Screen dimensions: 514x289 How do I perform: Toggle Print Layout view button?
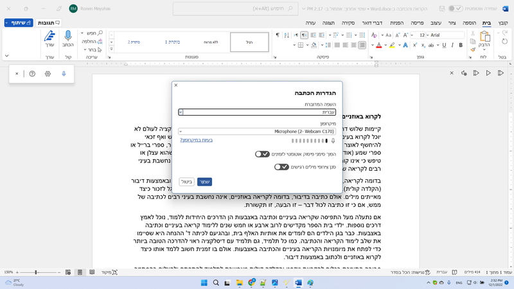point(80,272)
